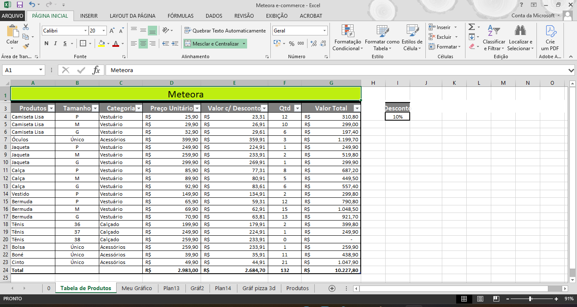Screen dimensions: 577x307
Task: Open the Categoria column filter dropdown
Action: click(x=138, y=108)
